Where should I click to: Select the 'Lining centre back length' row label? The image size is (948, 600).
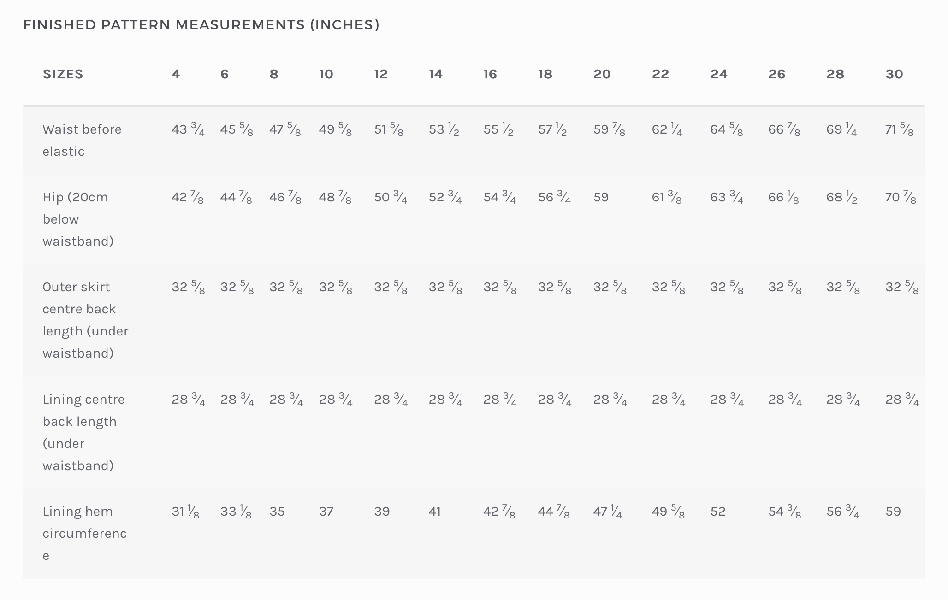(x=83, y=432)
